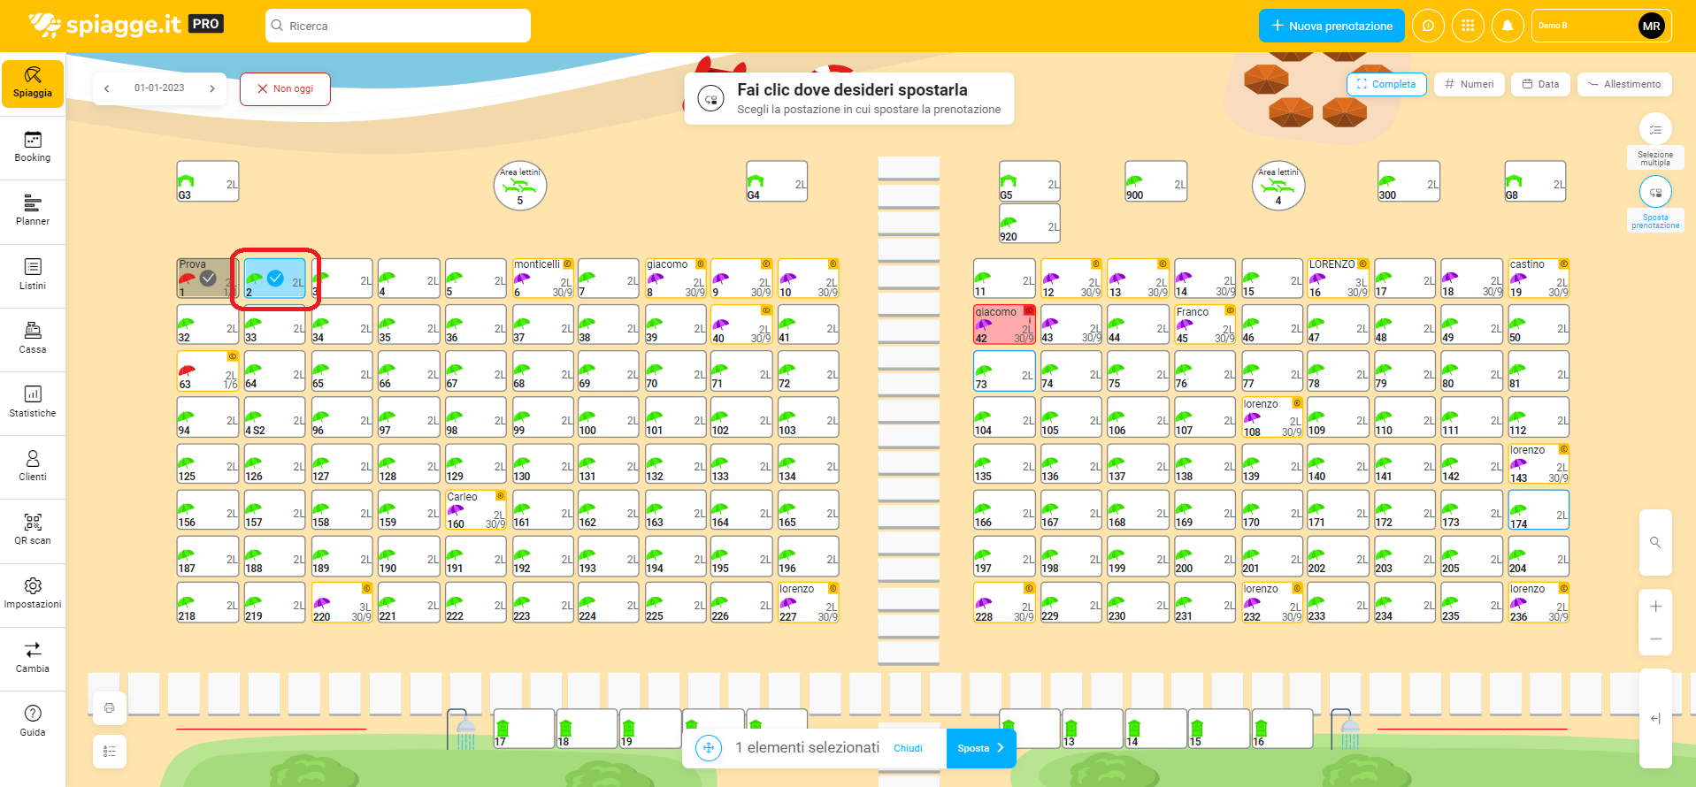
Task: Go to the previous date
Action: pos(107,88)
